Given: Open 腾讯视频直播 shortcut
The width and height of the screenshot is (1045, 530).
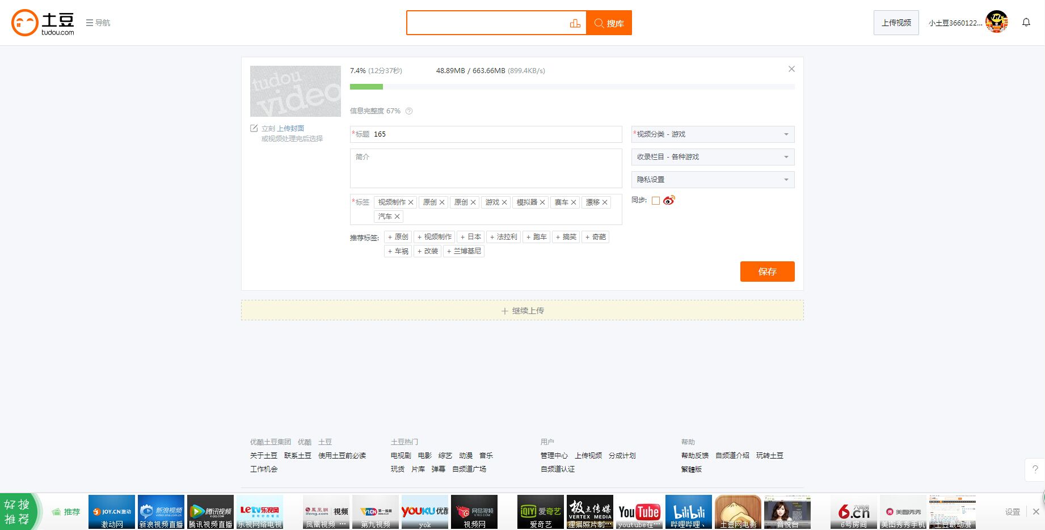Looking at the screenshot, I should click(210, 512).
